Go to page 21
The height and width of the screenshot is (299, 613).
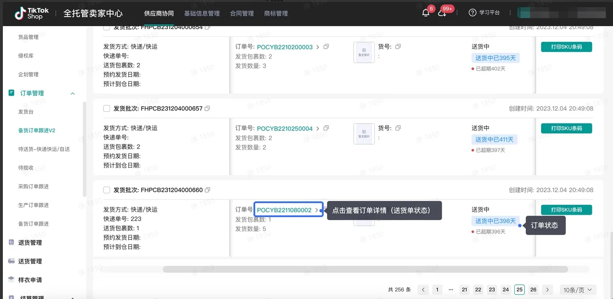coord(464,289)
